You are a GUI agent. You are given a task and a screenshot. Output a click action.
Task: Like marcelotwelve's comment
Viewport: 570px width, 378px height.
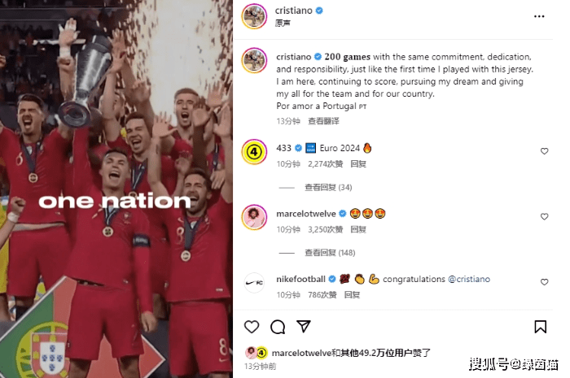click(x=544, y=216)
